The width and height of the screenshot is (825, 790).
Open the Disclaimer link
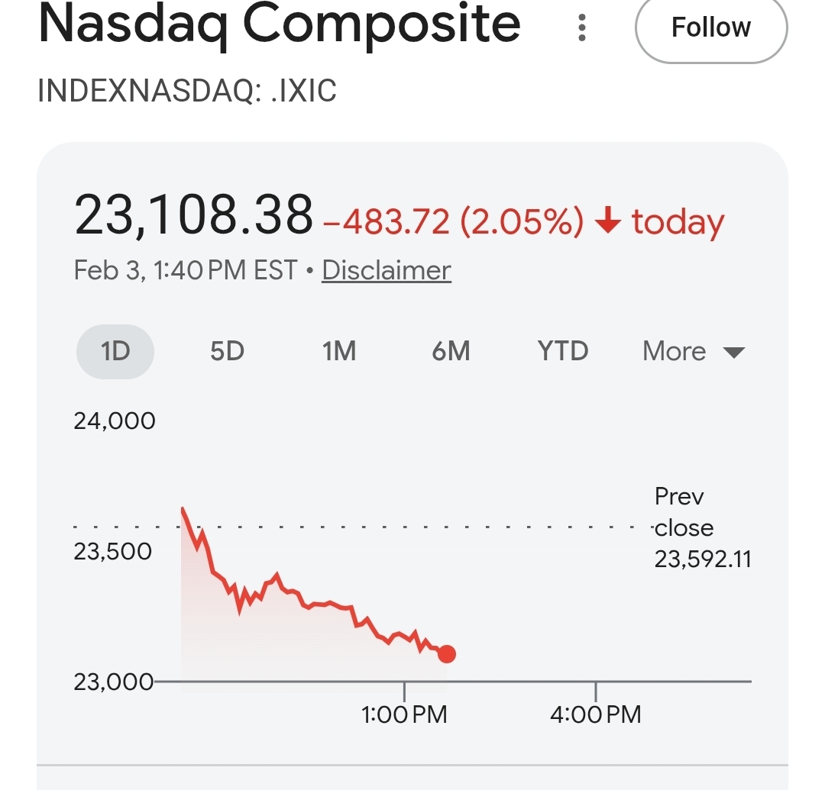tap(387, 270)
